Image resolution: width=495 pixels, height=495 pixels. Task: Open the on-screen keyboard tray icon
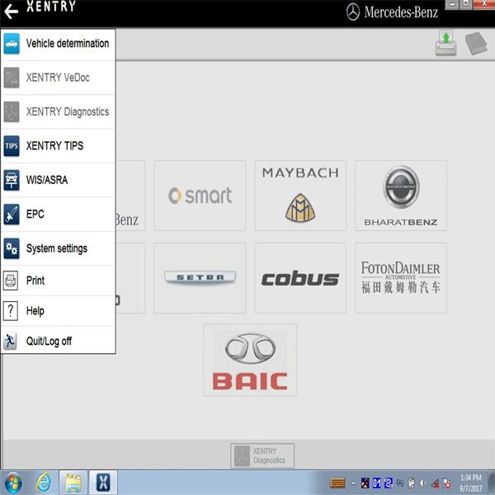337,483
